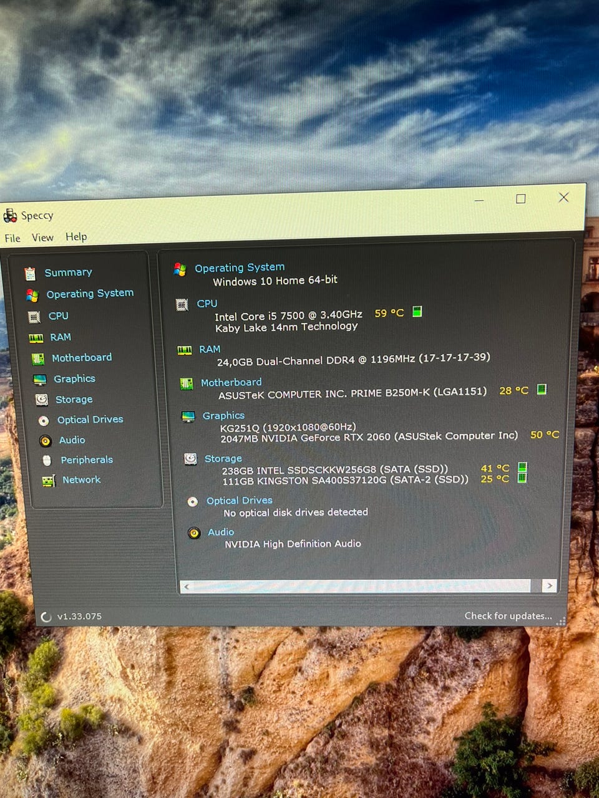
Task: Click the Peripherals mouse icon in sidebar
Action: coord(47,461)
